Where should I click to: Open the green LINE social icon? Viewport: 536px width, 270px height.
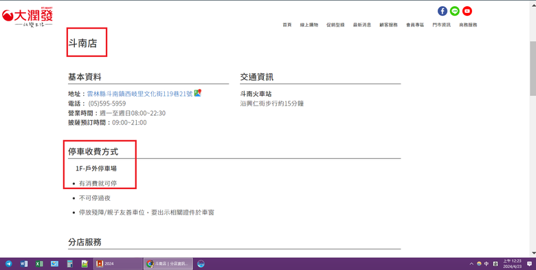(455, 11)
